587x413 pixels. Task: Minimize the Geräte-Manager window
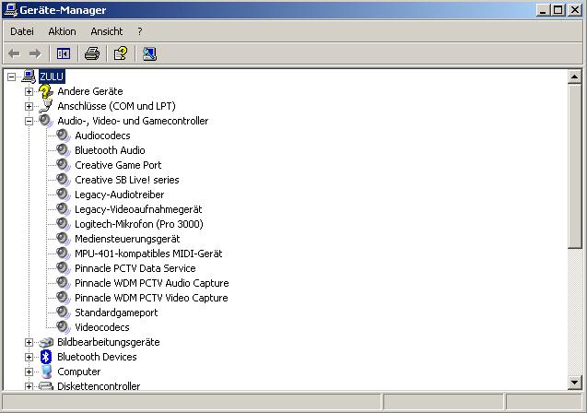click(543, 10)
